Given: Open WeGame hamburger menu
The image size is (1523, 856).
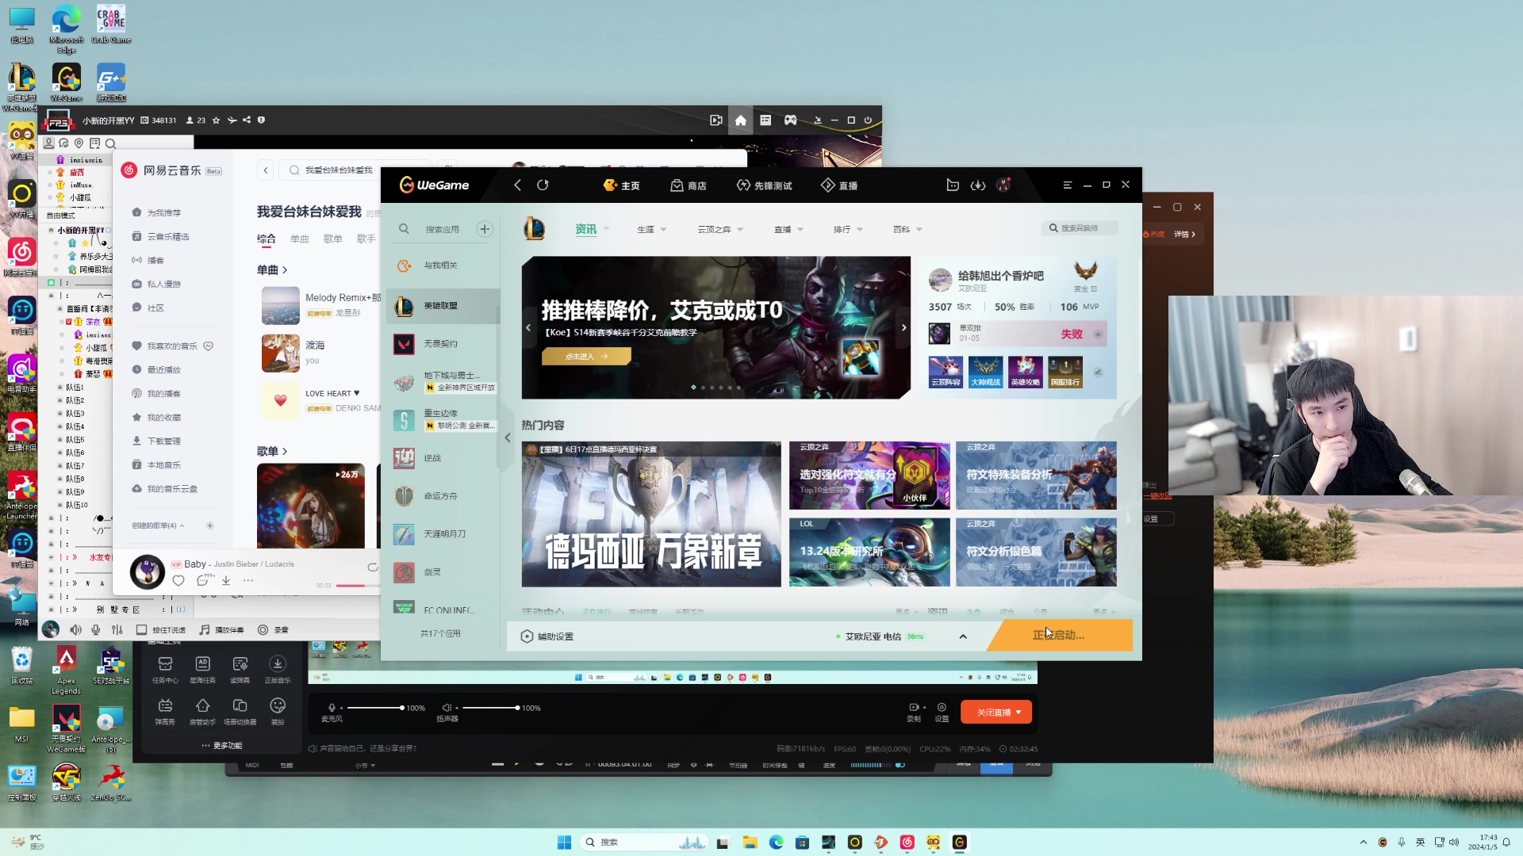Looking at the screenshot, I should 1068,185.
